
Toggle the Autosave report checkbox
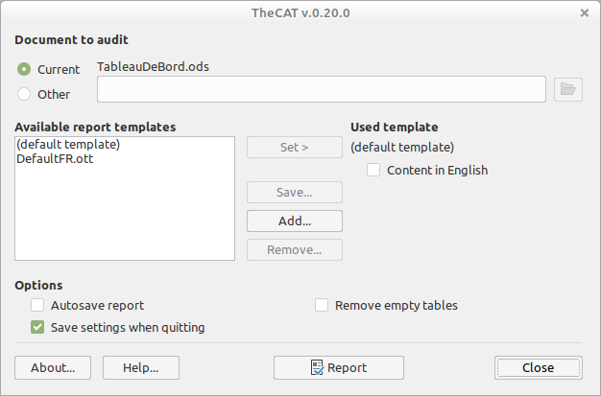(x=37, y=305)
